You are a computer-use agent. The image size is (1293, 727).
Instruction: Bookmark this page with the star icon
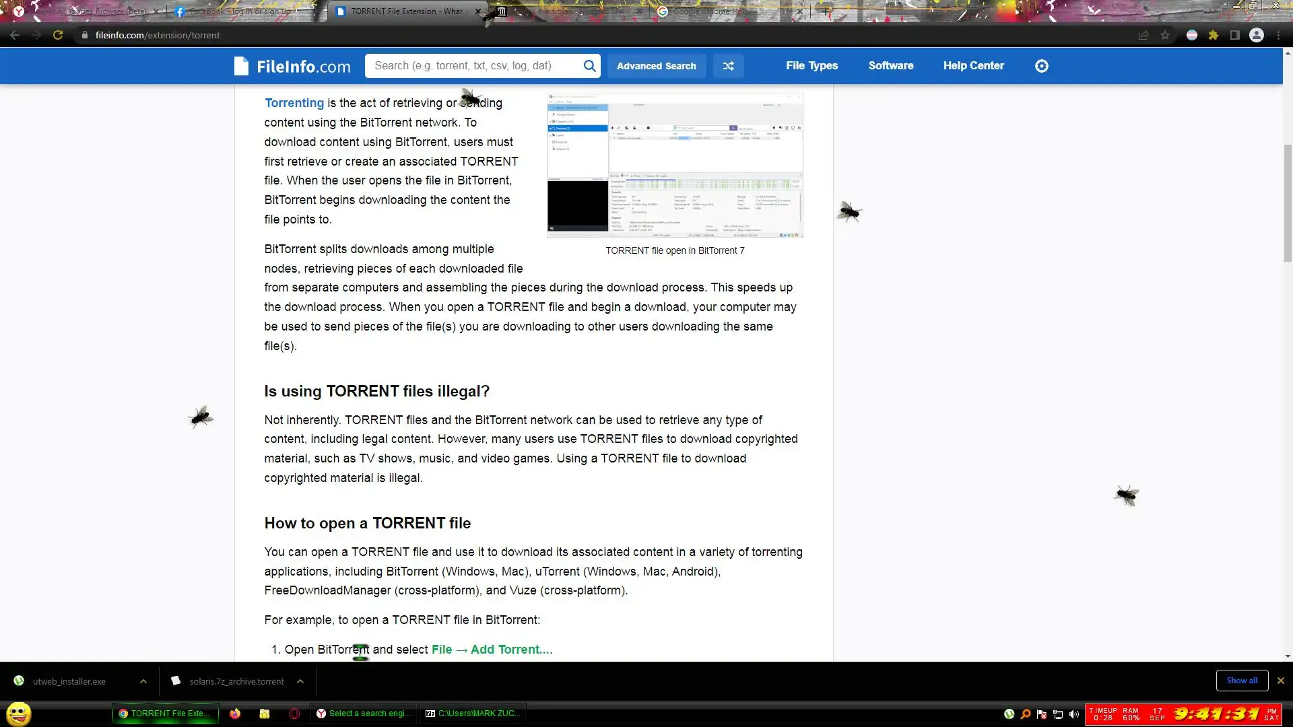[x=1165, y=36]
